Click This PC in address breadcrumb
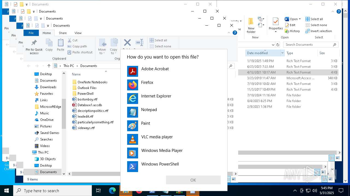 point(69,66)
